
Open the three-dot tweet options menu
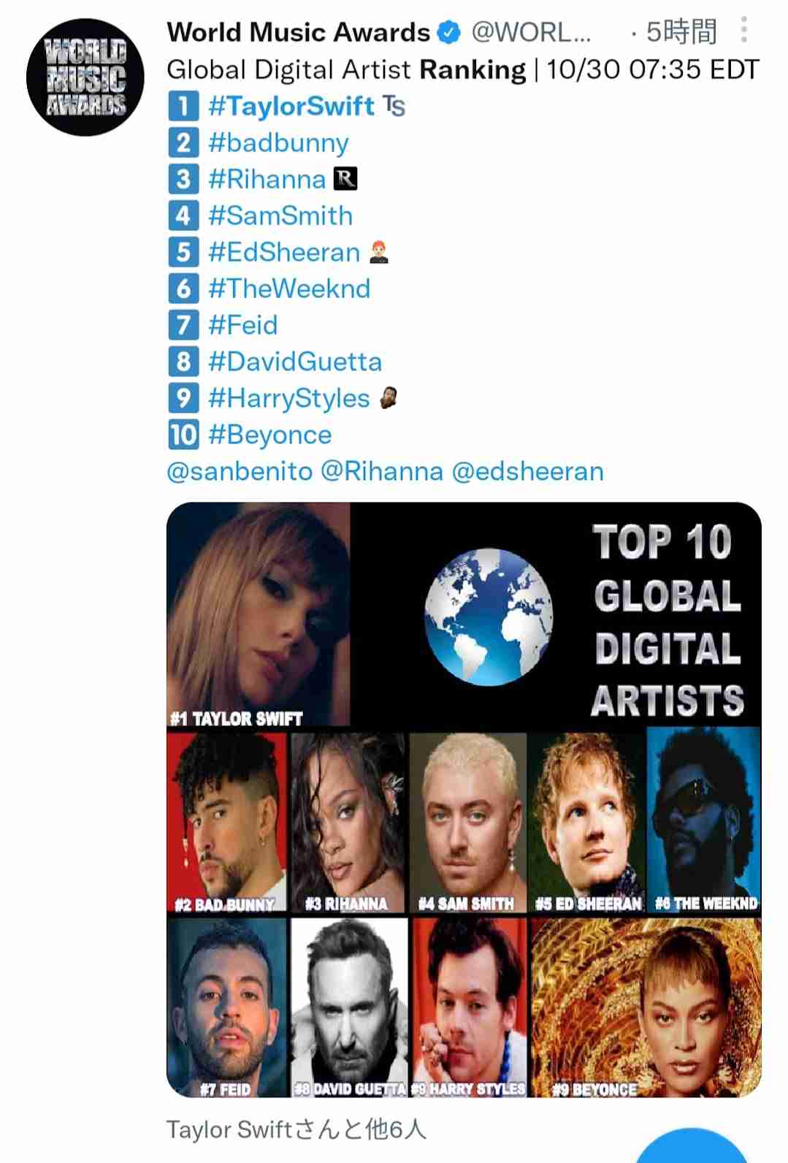click(x=743, y=30)
